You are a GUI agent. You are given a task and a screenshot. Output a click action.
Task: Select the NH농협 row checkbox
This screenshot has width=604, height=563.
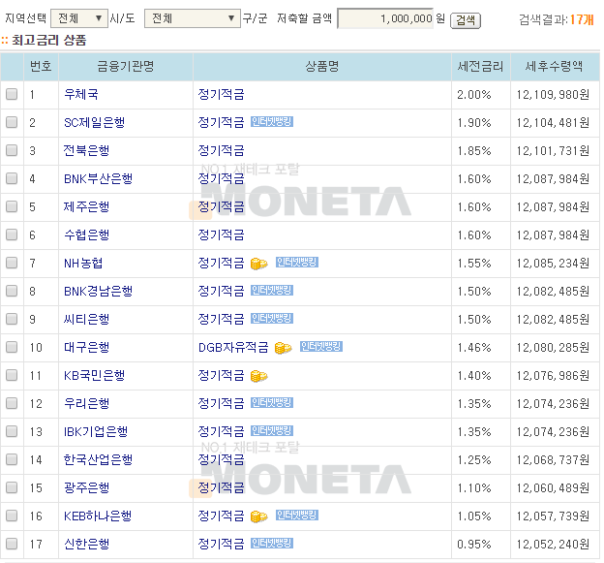click(x=12, y=263)
